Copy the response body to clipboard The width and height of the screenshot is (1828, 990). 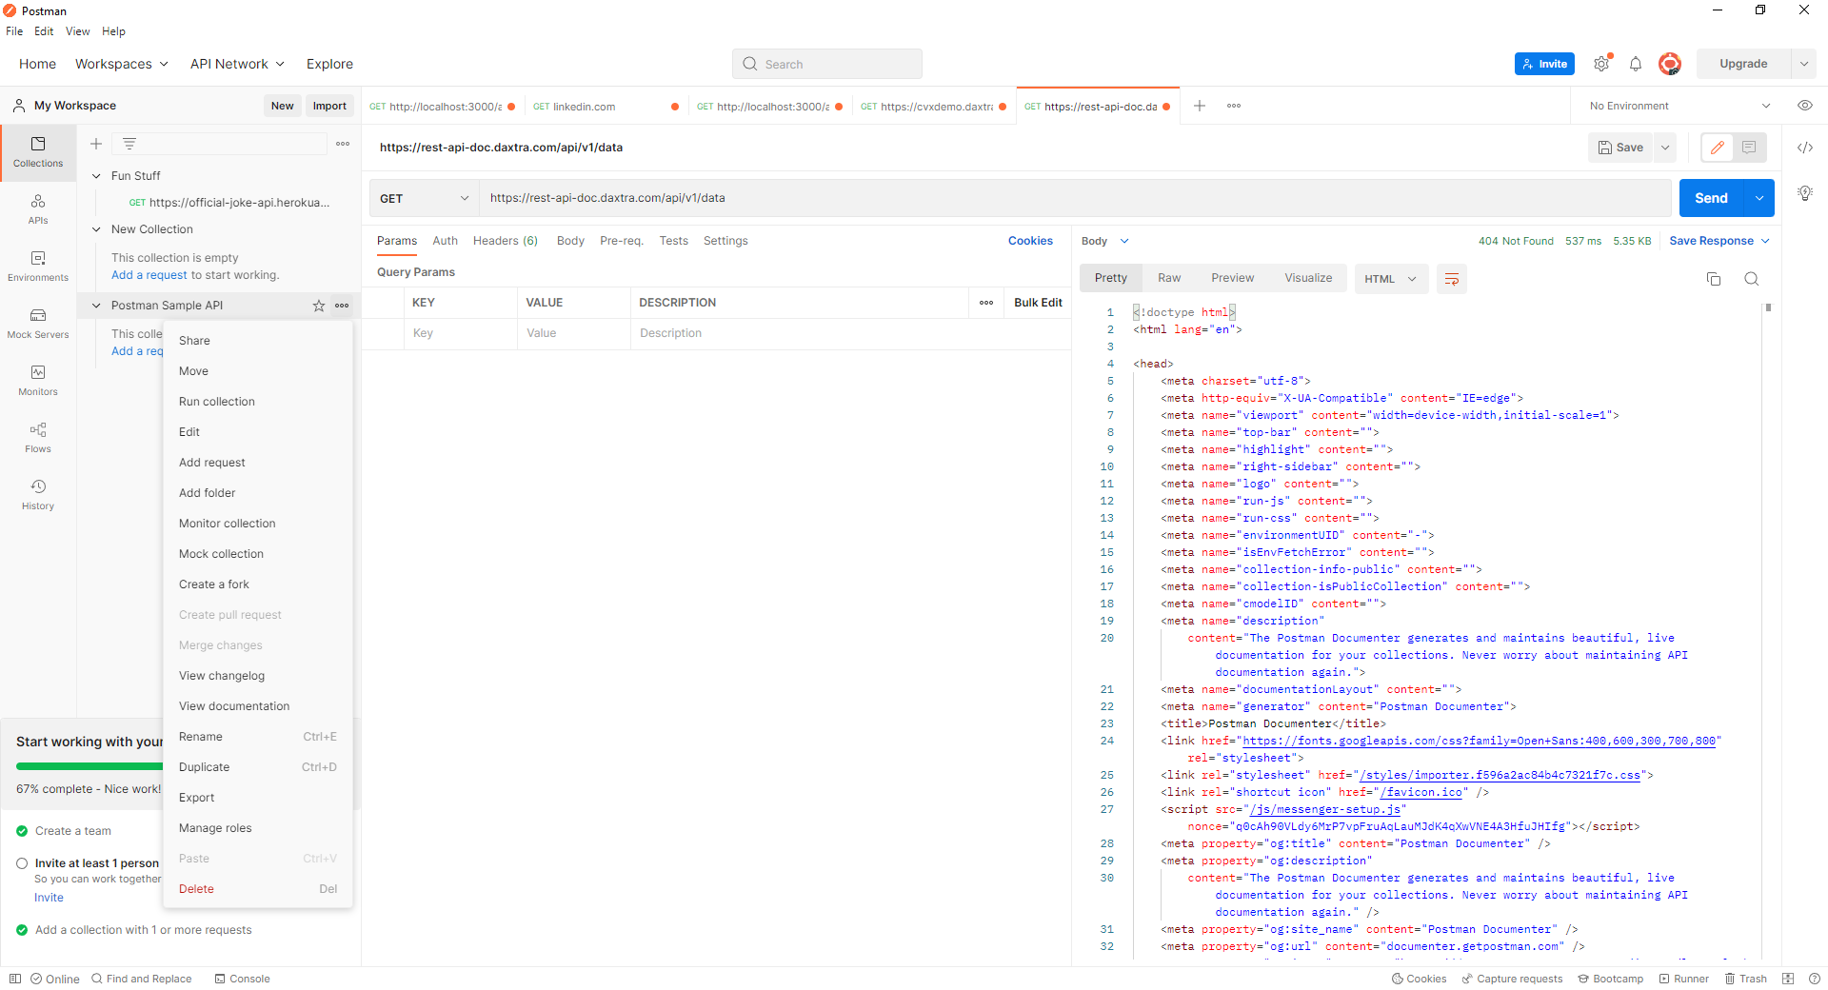click(x=1713, y=279)
